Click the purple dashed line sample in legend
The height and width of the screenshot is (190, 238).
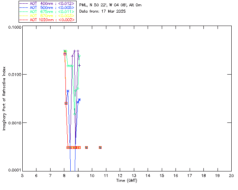pos(24,3)
